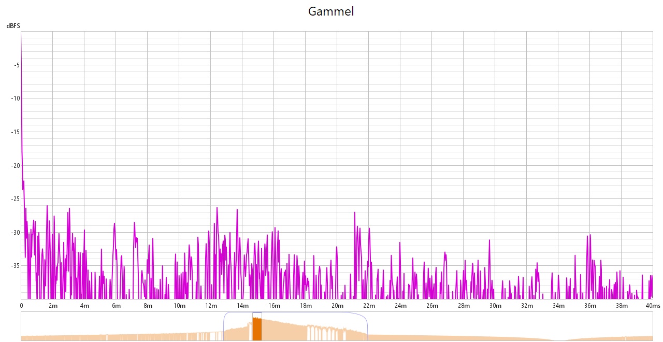Click the 36m label on time axis
The height and width of the screenshot is (342, 663).
[x=590, y=306]
